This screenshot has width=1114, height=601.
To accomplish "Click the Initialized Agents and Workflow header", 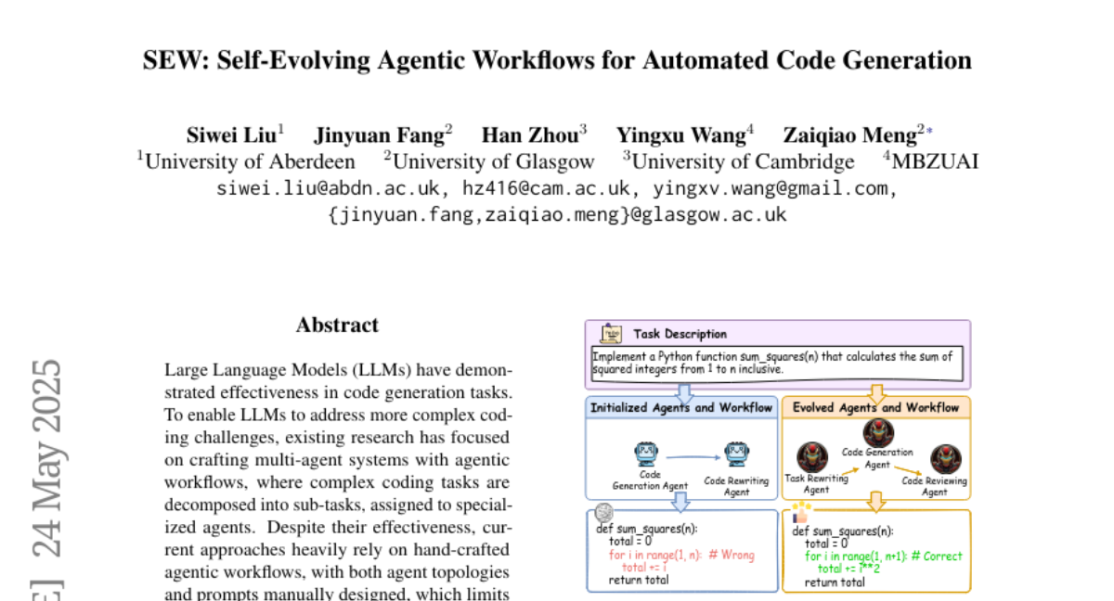I will [x=681, y=407].
